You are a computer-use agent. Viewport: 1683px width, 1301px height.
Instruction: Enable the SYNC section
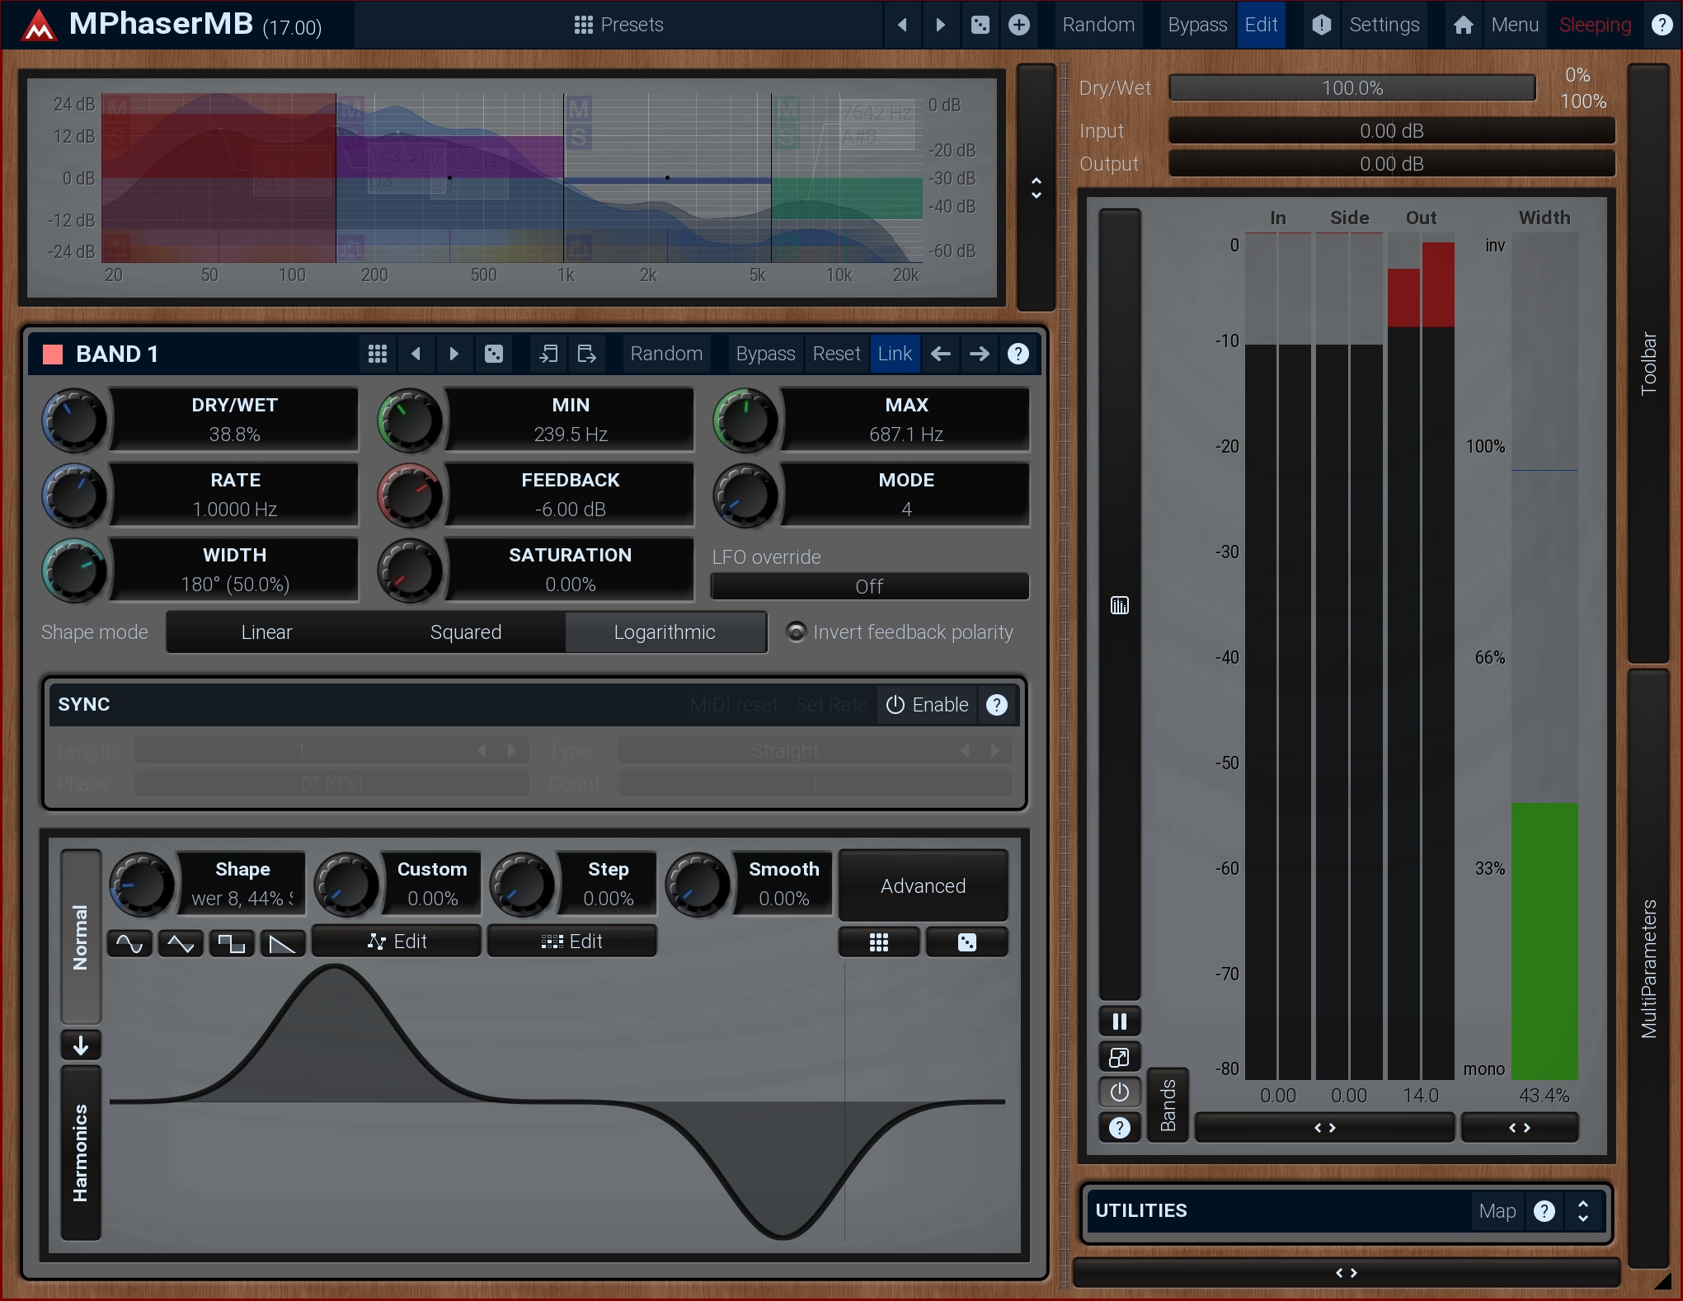click(927, 705)
